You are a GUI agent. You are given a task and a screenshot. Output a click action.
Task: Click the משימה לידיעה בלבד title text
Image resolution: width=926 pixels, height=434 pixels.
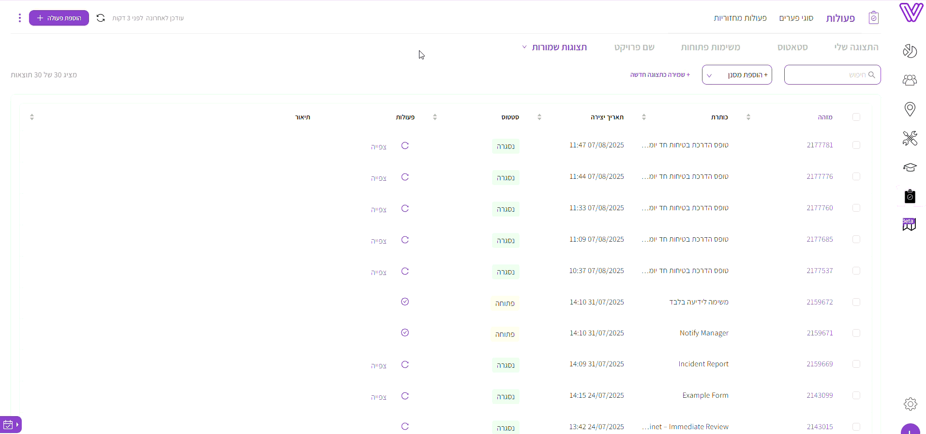tap(699, 302)
